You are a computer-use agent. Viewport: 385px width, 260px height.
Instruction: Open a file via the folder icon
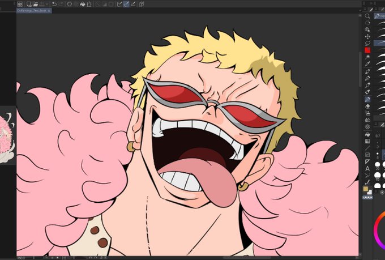(x=35, y=4)
